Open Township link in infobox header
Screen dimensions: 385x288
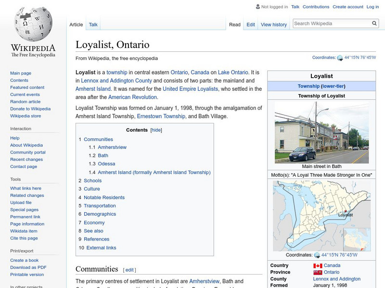[x=308, y=86]
